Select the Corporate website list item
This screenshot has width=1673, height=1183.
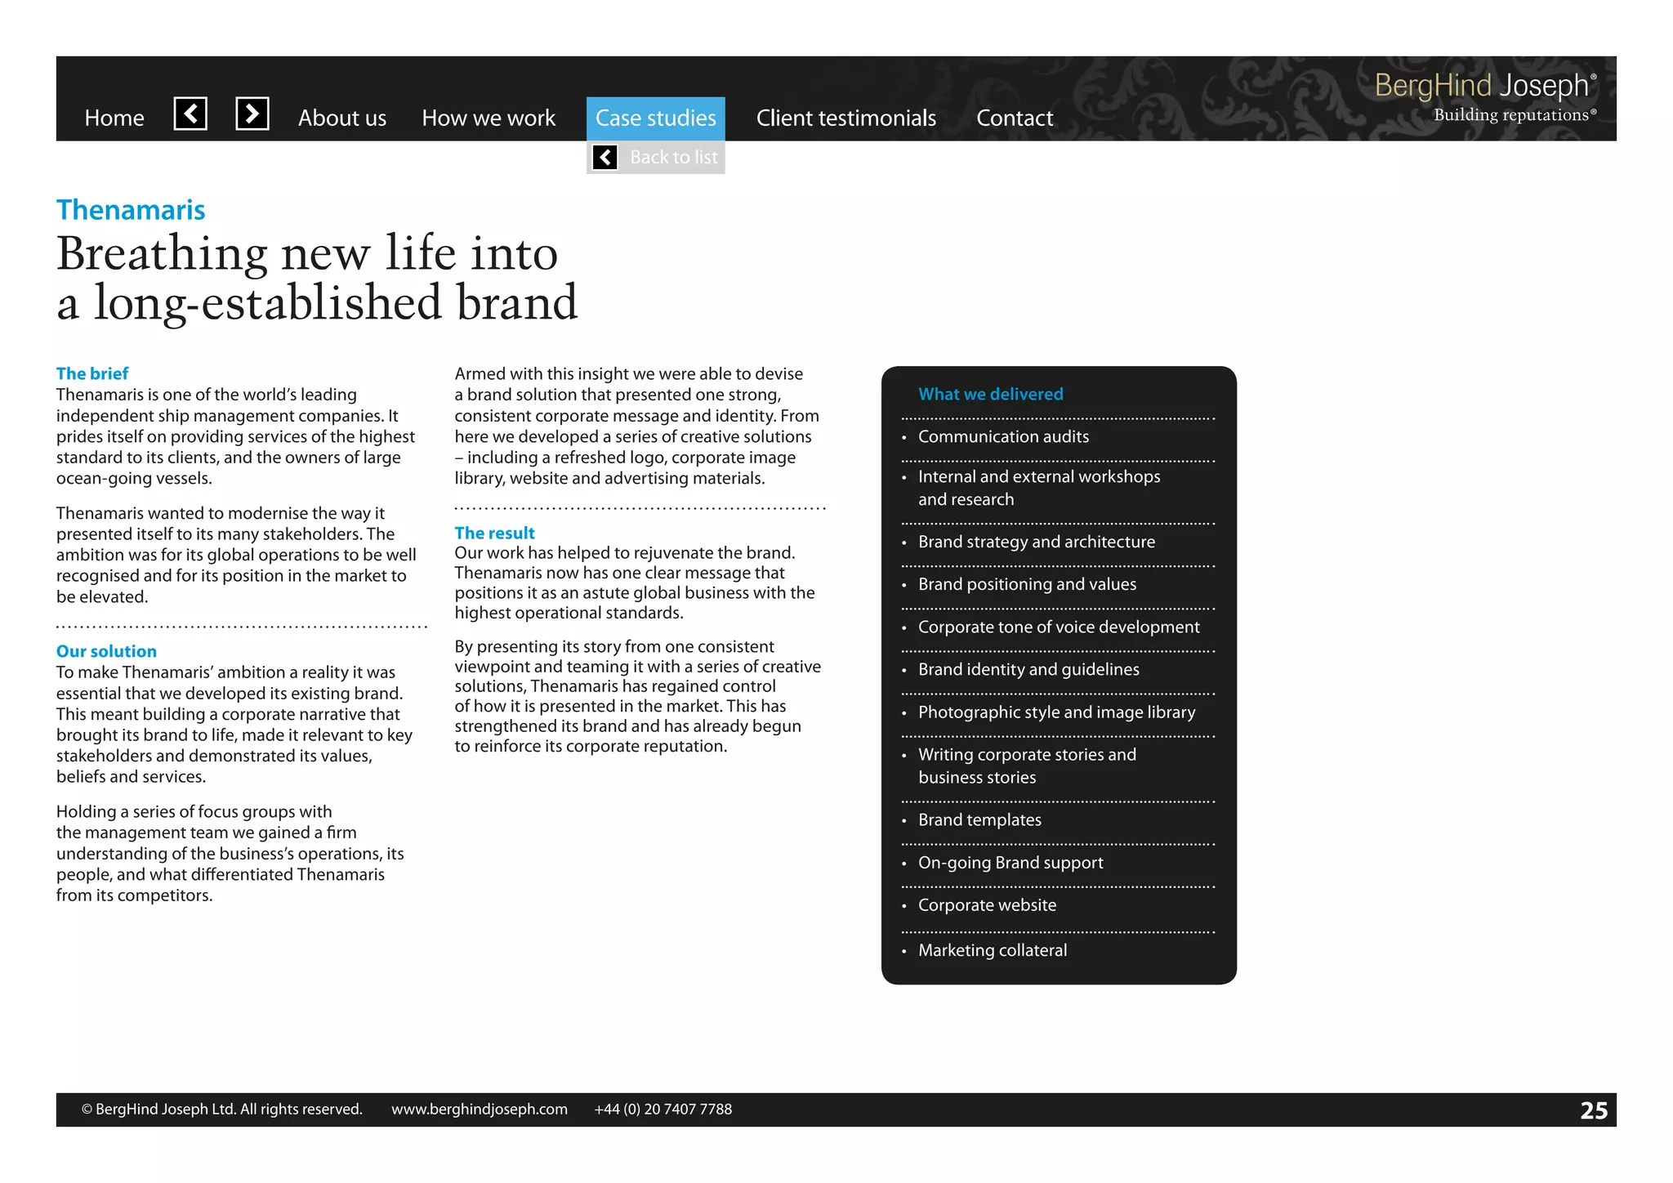[x=987, y=905]
